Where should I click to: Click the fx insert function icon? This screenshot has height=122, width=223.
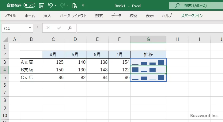click(x=70, y=28)
